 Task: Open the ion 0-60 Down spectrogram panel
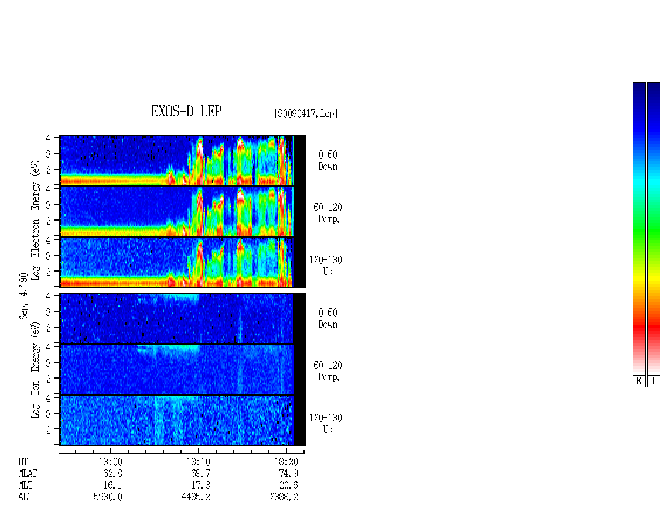click(182, 318)
